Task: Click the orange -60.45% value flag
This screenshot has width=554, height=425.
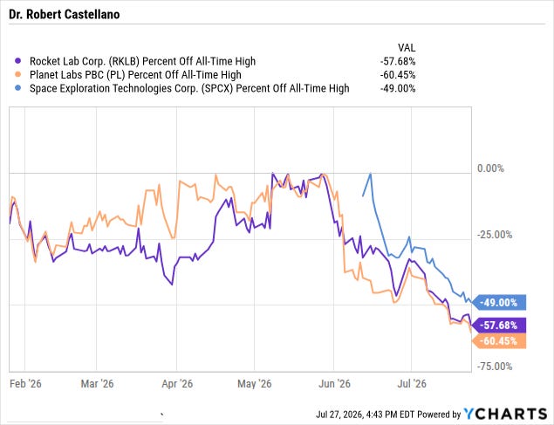Action: pos(499,341)
